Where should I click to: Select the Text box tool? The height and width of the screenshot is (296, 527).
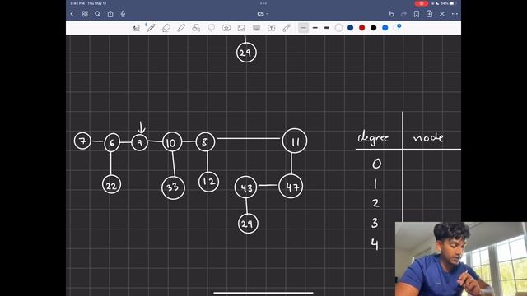(x=271, y=28)
